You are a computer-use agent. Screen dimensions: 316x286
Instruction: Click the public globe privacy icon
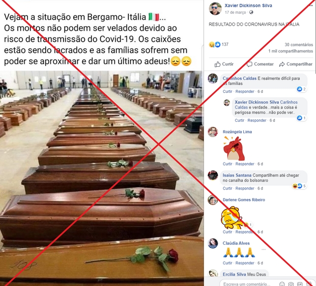(251, 12)
